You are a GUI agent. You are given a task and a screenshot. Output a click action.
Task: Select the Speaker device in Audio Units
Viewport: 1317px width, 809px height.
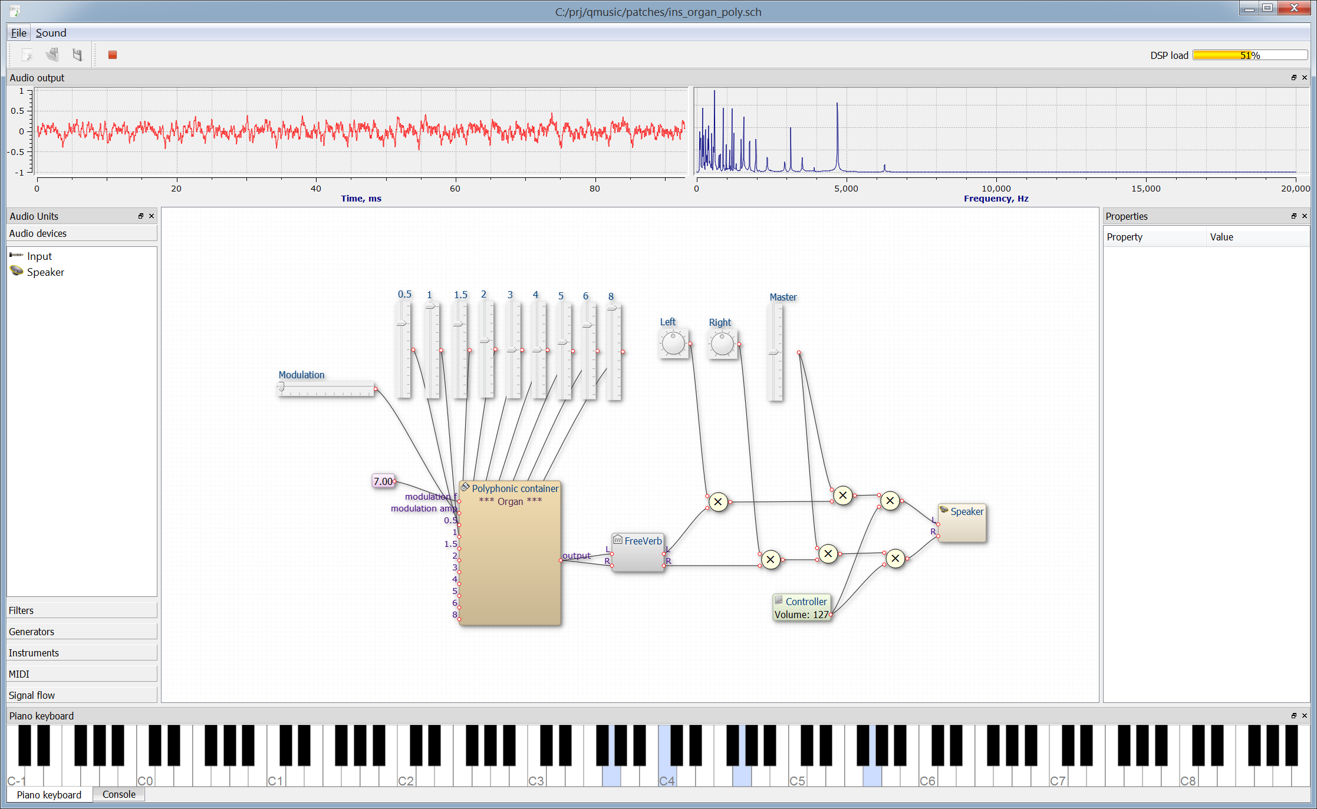[x=45, y=272]
